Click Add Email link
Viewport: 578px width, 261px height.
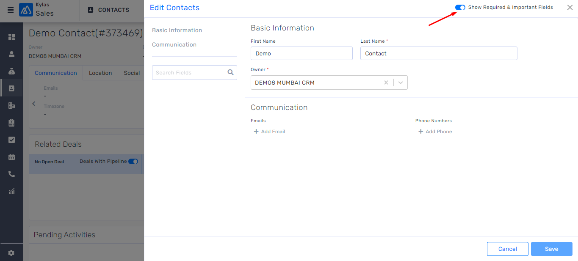tap(269, 132)
